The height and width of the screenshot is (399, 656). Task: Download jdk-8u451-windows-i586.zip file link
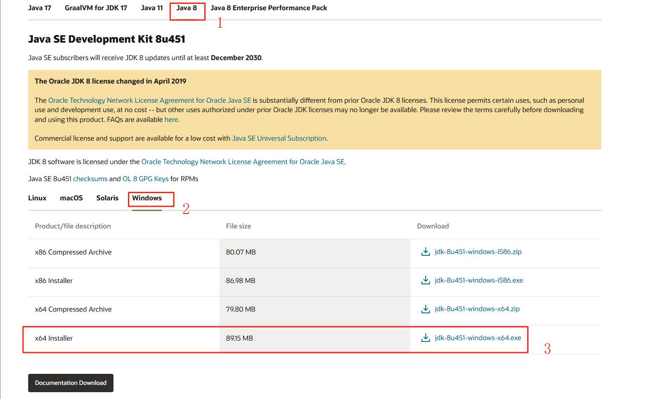(x=478, y=252)
